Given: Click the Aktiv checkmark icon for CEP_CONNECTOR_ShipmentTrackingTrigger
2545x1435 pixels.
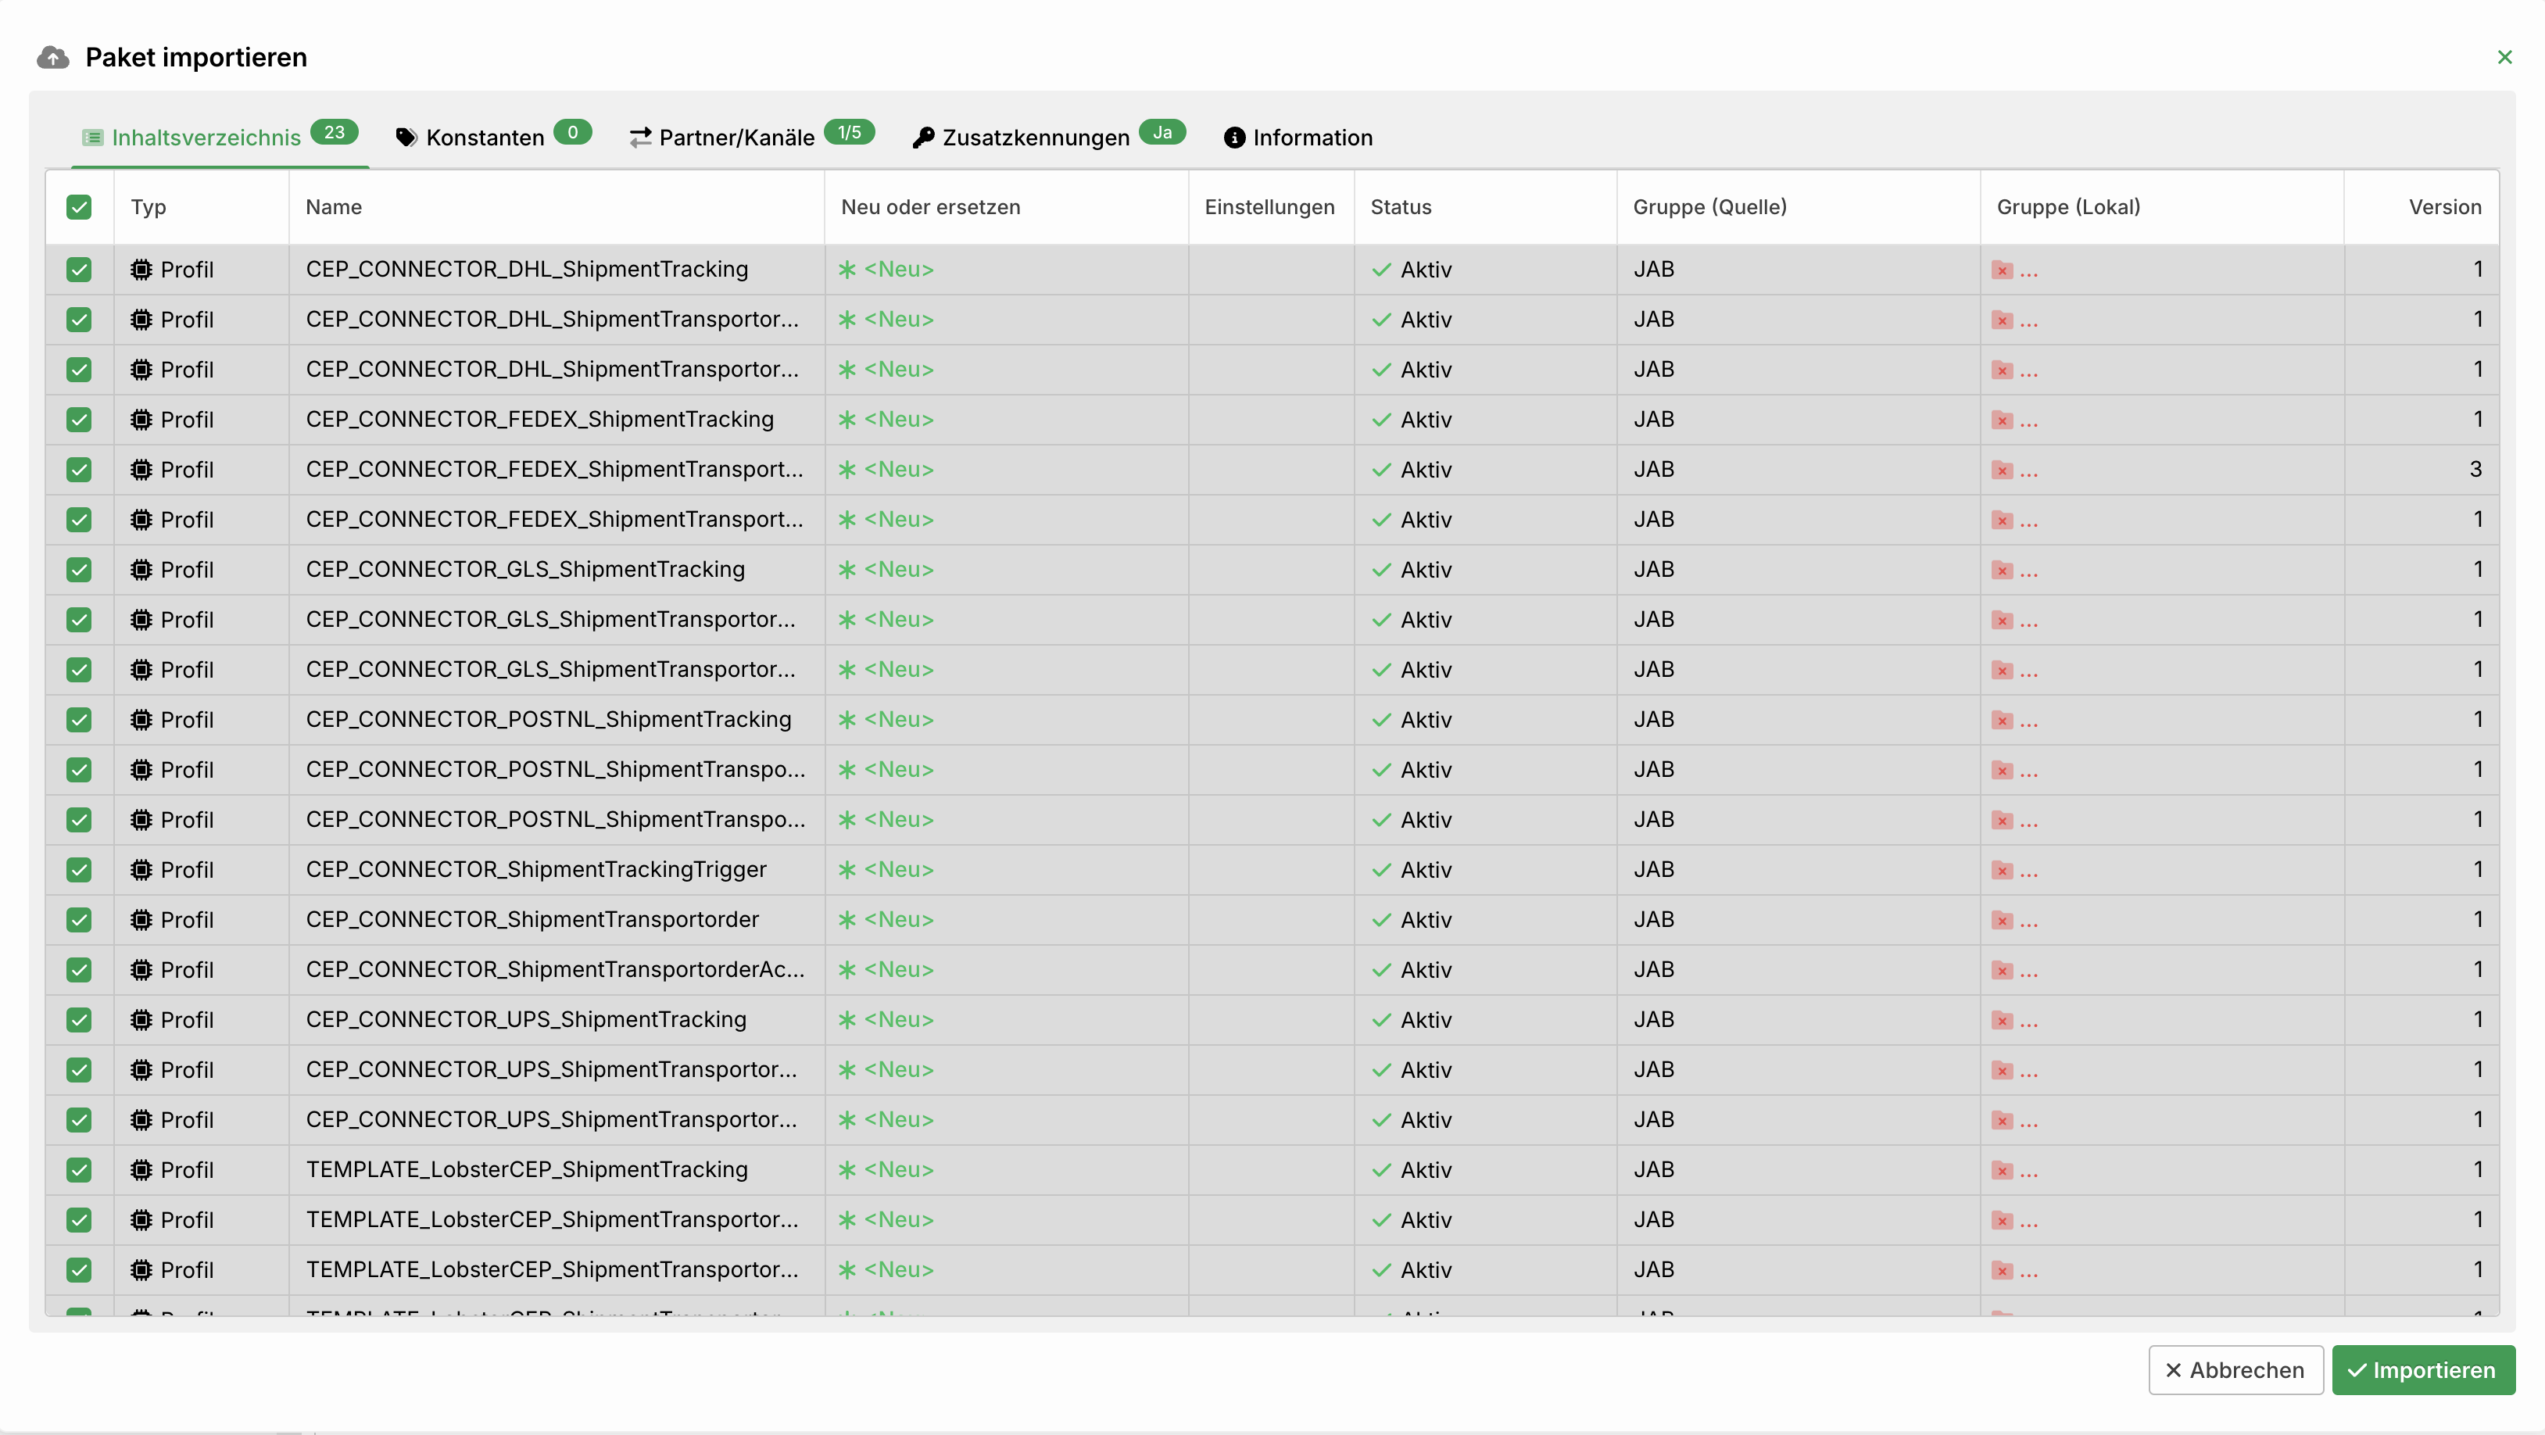Looking at the screenshot, I should pyautogui.click(x=1381, y=870).
